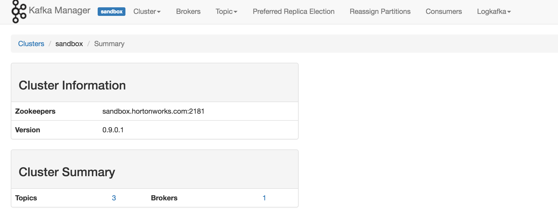Expand the Cluster dropdown menu

tap(147, 12)
